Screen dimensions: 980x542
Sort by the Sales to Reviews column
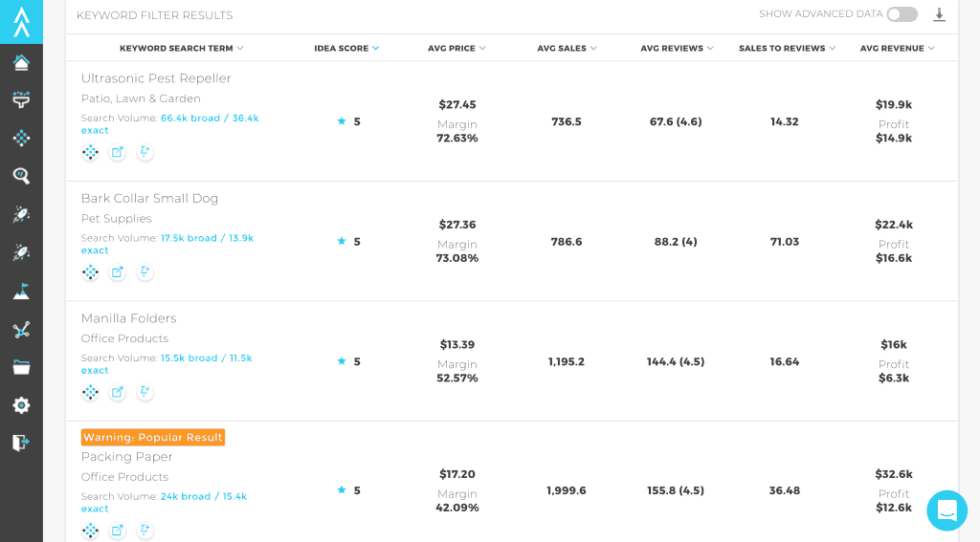tap(787, 48)
